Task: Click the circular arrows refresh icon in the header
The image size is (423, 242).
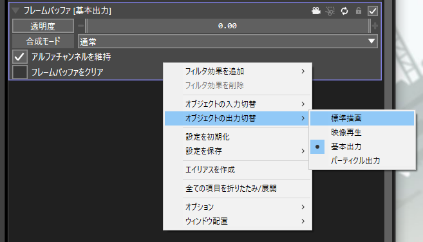Action: (344, 11)
